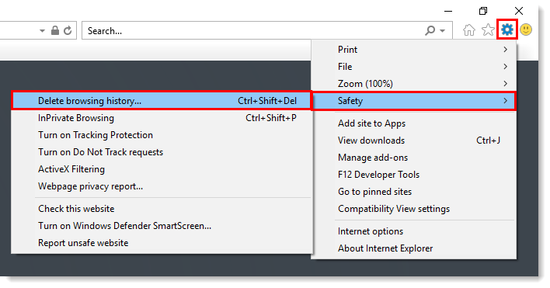
Task: Open the address bar dropdown arrow
Action: 42,31
